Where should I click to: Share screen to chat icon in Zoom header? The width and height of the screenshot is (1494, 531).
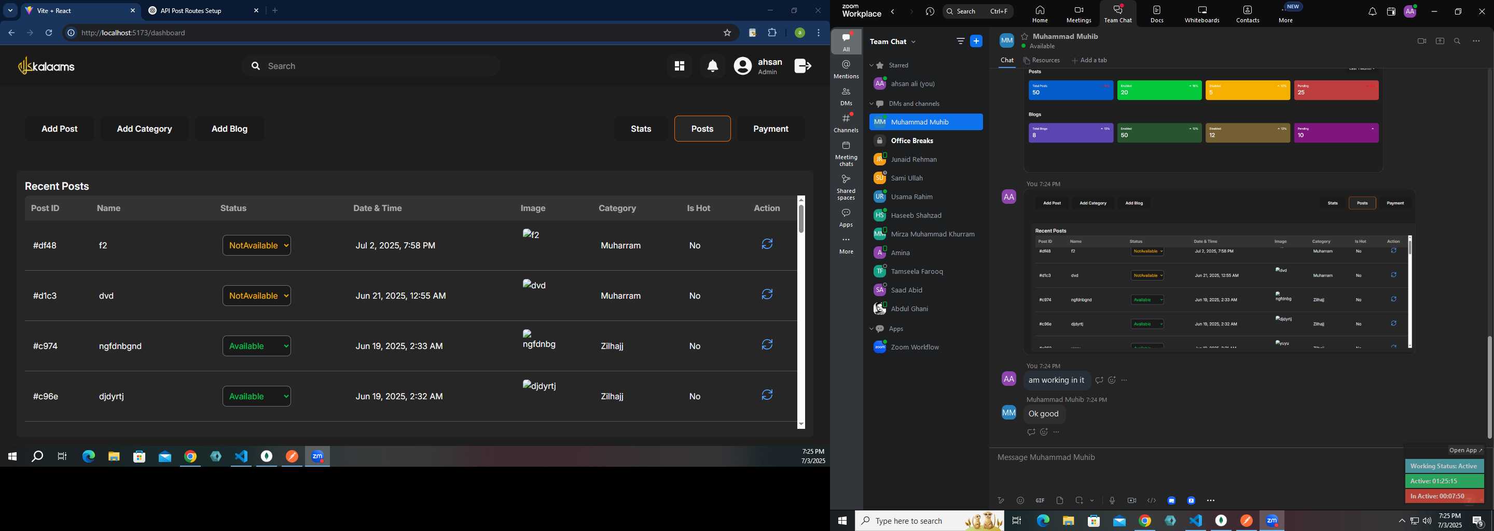pyautogui.click(x=1440, y=41)
